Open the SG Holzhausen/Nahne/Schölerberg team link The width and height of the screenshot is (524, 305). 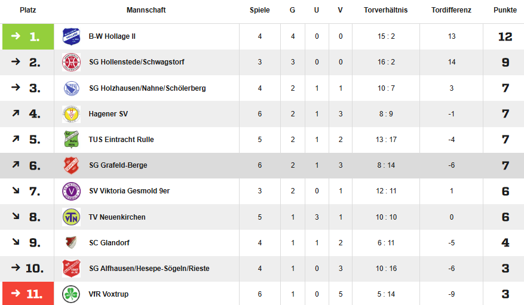[147, 88]
